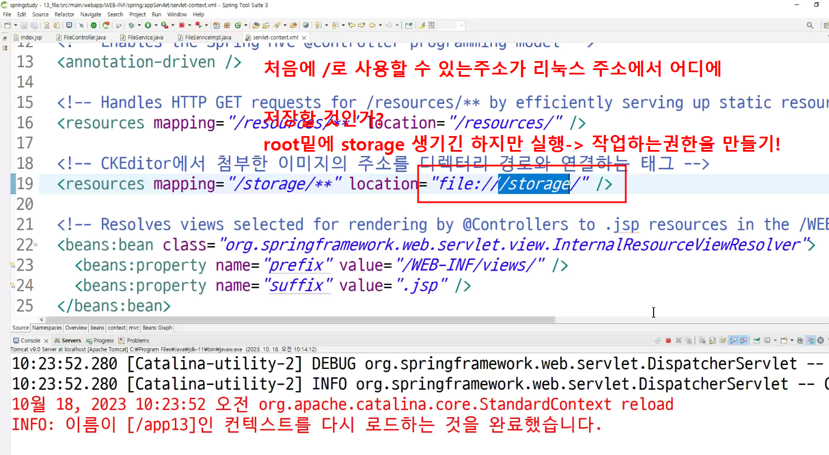The image size is (829, 455).
Task: Click the suffix property on line 24
Action: pos(273,286)
